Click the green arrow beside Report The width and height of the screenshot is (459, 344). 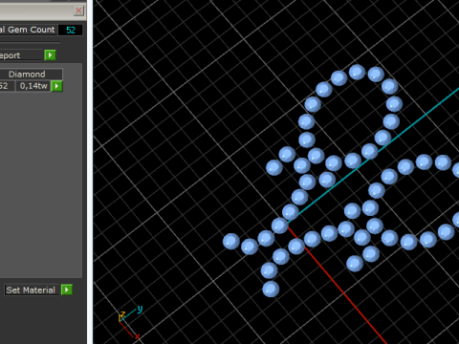(50, 55)
